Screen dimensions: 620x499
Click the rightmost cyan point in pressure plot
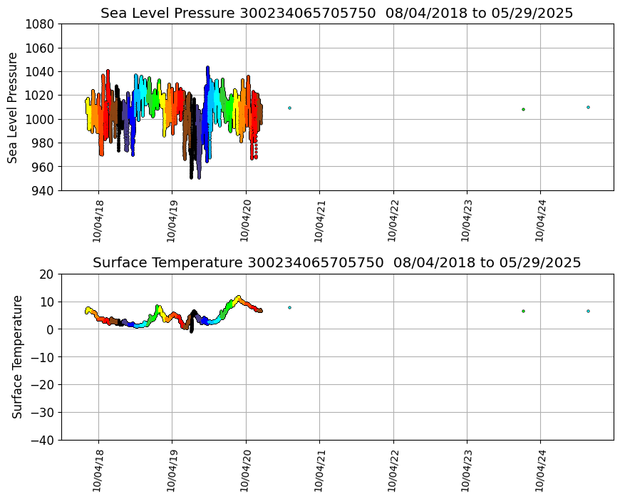pyautogui.click(x=588, y=107)
